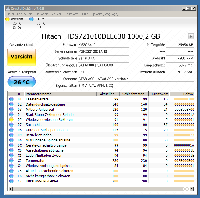
Task: Click the Laufwerksbuchstaben field C: D:
Action: pyautogui.click(x=104, y=72)
